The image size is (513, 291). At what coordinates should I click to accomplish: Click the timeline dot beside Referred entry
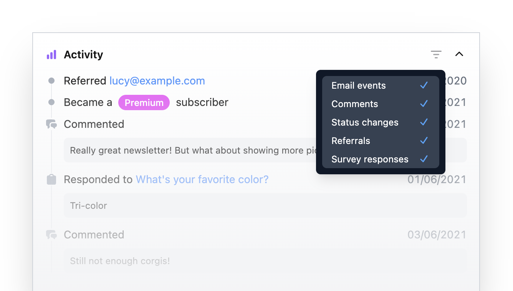[x=51, y=81]
